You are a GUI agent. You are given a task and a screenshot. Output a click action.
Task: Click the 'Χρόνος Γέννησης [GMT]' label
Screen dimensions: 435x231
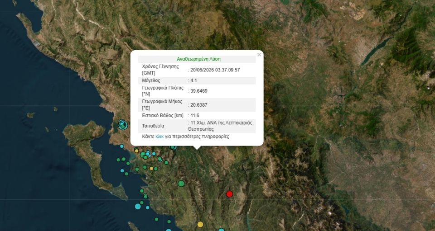coord(160,70)
